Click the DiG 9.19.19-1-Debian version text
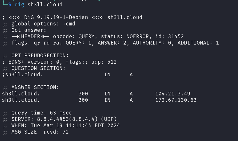Viewport: 238px width, 141px height. tap(56, 17)
